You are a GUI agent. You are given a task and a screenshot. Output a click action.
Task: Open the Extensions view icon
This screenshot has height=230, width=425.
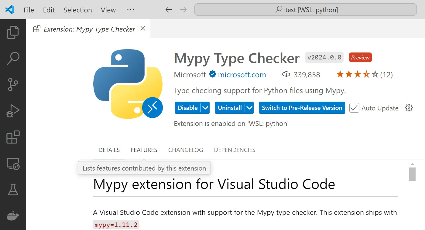(13, 137)
